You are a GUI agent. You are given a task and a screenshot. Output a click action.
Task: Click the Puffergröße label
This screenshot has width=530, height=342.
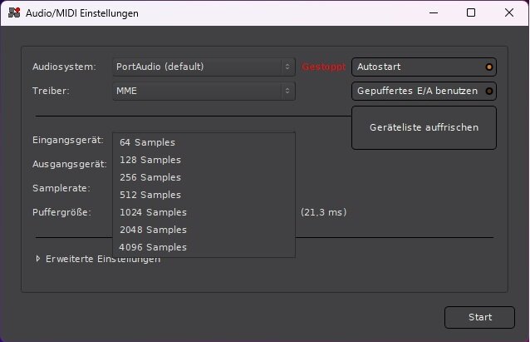click(x=61, y=212)
